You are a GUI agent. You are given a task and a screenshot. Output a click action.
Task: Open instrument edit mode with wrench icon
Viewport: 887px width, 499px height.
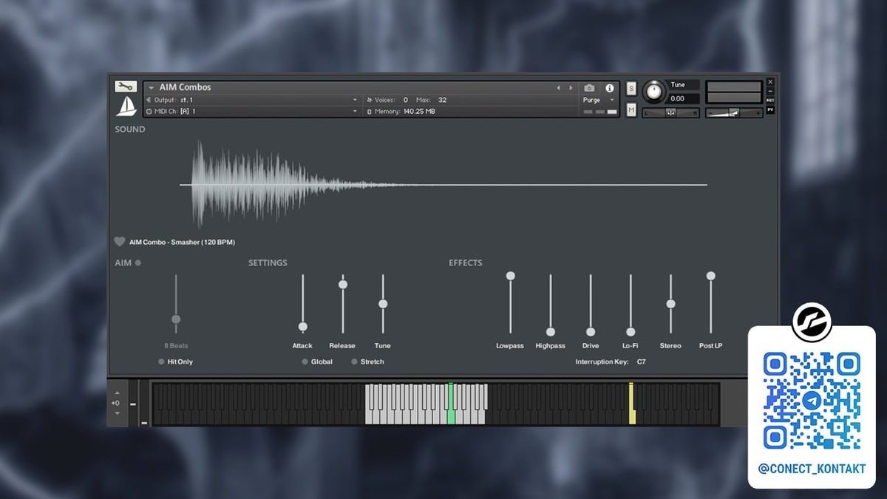tap(126, 86)
